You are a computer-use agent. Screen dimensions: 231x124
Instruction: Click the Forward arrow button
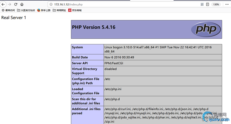point(9,4)
